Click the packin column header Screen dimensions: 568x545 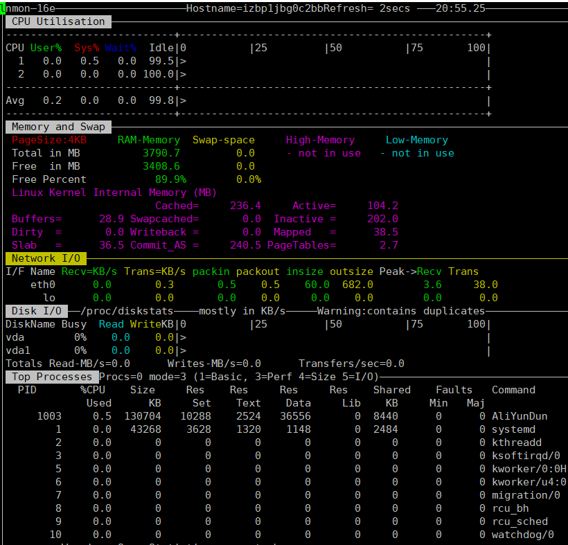211,271
